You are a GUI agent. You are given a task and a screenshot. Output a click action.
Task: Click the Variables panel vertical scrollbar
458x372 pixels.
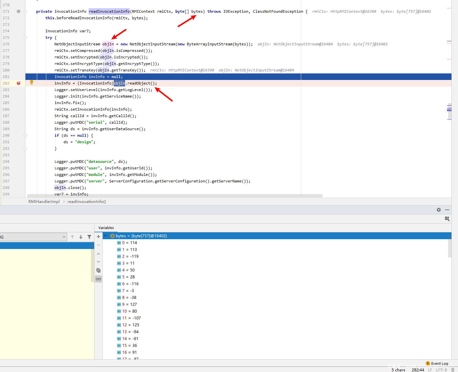(x=450, y=248)
